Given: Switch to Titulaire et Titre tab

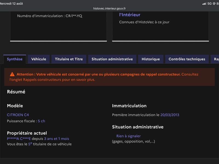Looking at the screenshot, I should coord(69,59).
